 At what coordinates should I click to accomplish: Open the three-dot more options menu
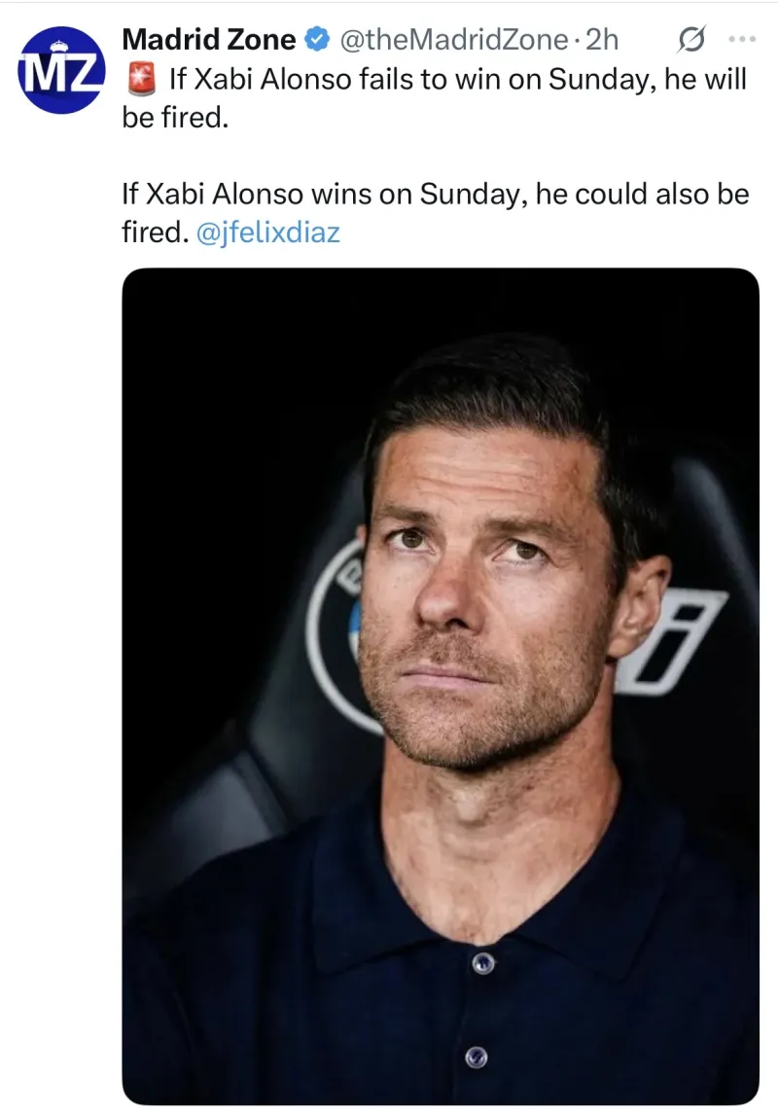pos(742,40)
